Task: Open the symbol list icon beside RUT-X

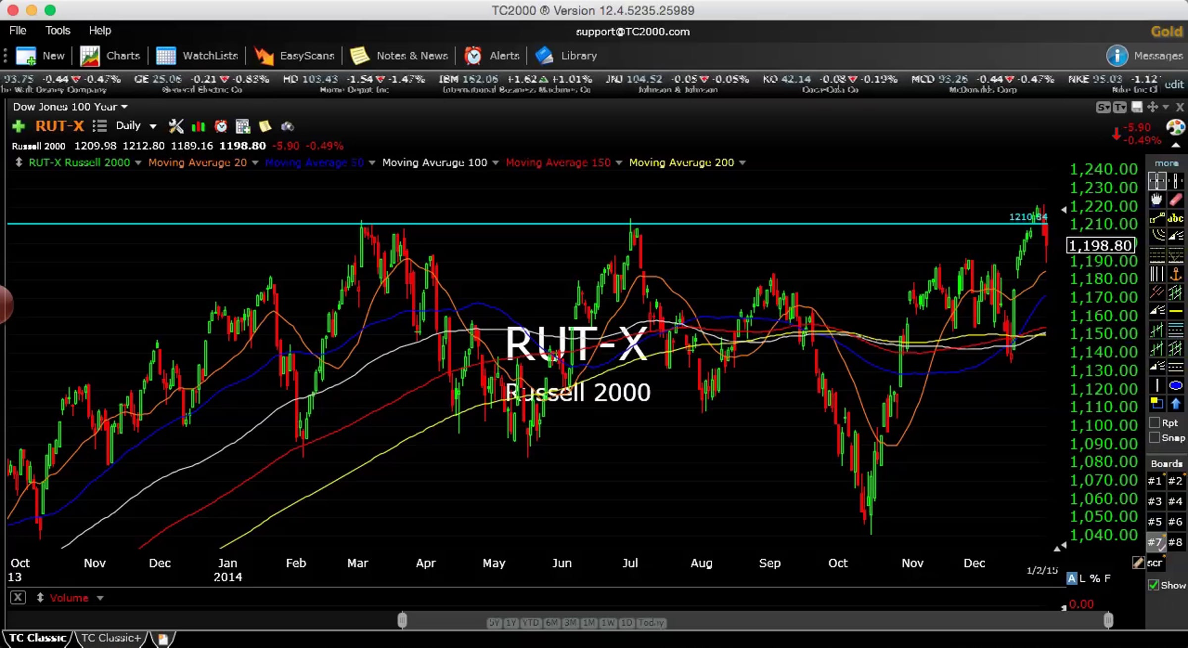Action: (x=99, y=126)
